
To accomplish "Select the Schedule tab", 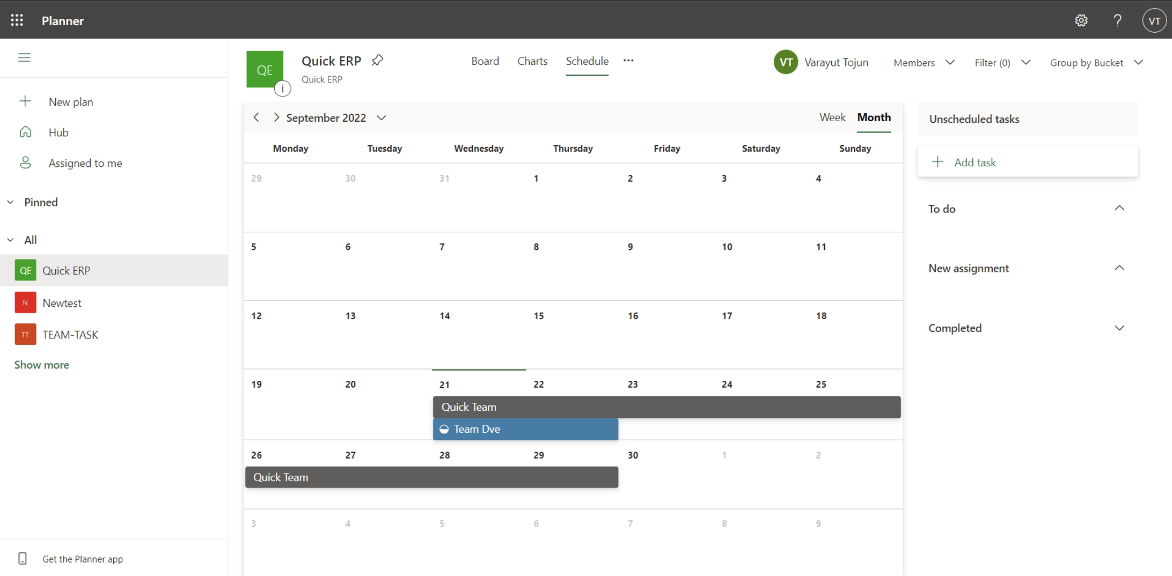I will click(x=587, y=61).
